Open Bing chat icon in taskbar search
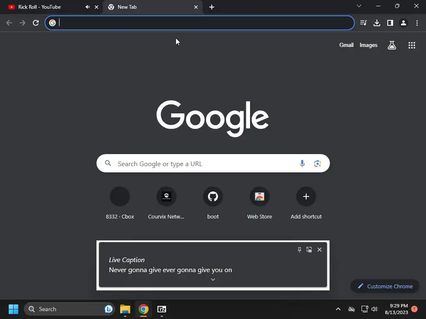 coord(109,309)
